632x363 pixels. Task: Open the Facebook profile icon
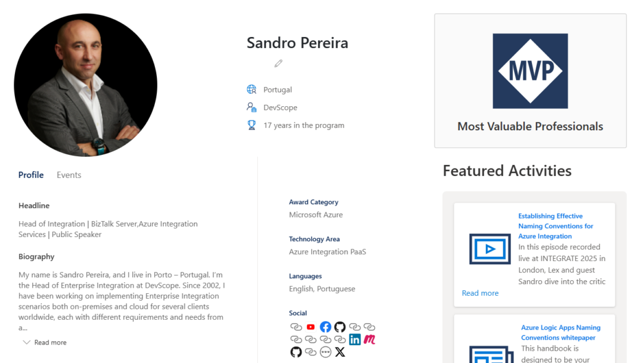tap(325, 327)
